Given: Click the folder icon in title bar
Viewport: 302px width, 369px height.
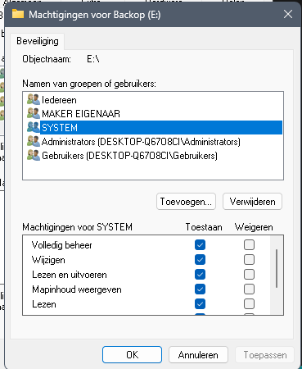Looking at the screenshot, I should (18, 14).
